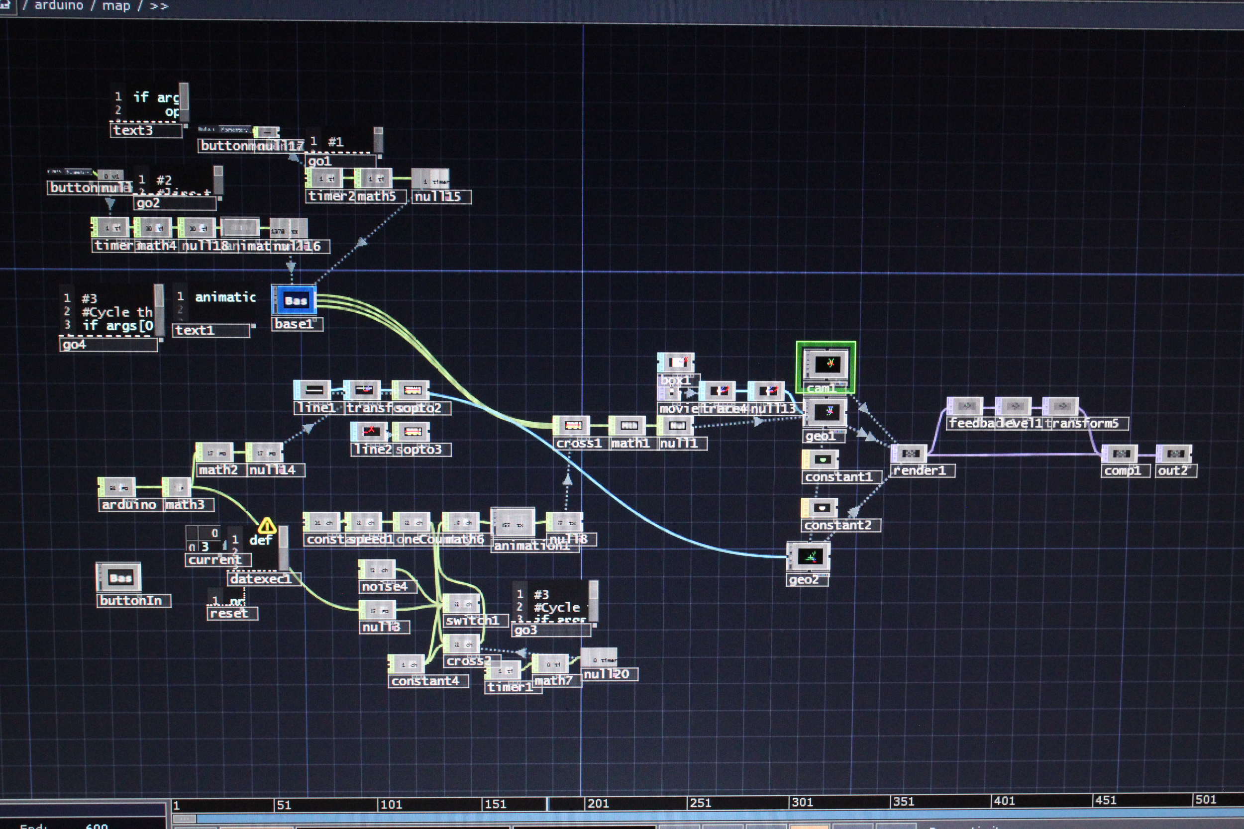Jump to frame 401 on timeline
The width and height of the screenshot is (1244, 829).
coord(1004,801)
